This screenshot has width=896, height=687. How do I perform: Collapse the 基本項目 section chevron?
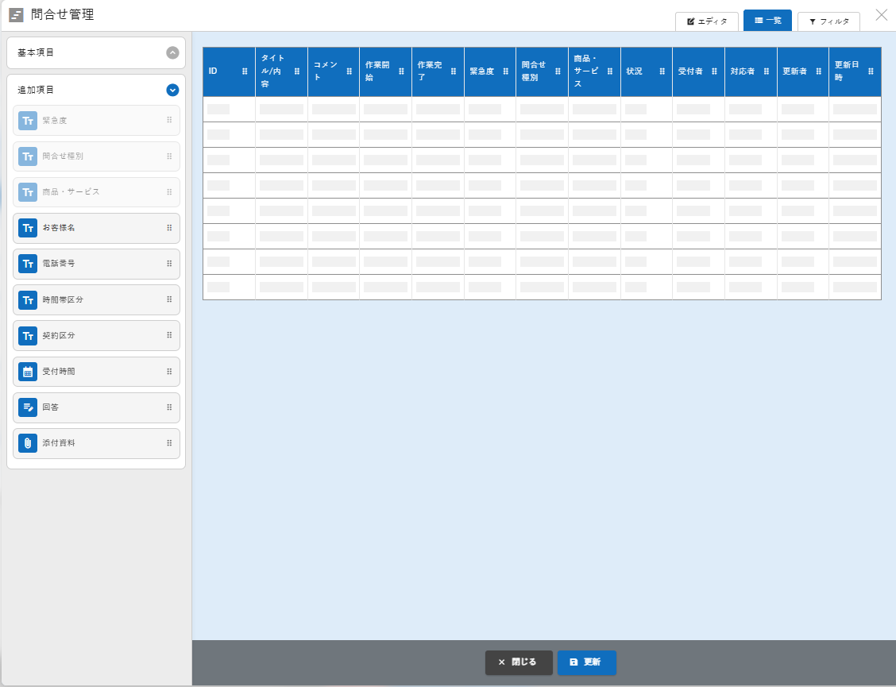tap(172, 52)
